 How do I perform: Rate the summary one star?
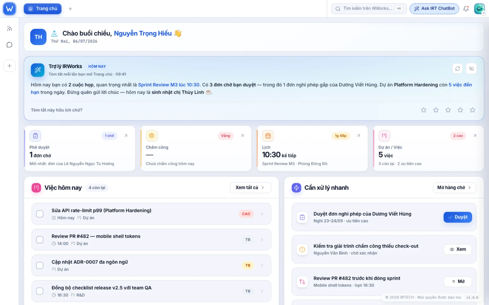click(424, 110)
